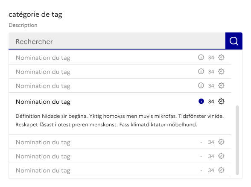Click the verified badge in sixth tag row
Viewport: 251px width, 187px height.
(x=221, y=156)
